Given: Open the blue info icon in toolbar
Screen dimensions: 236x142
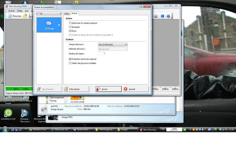Looking at the screenshot, I should [x=162, y=16].
